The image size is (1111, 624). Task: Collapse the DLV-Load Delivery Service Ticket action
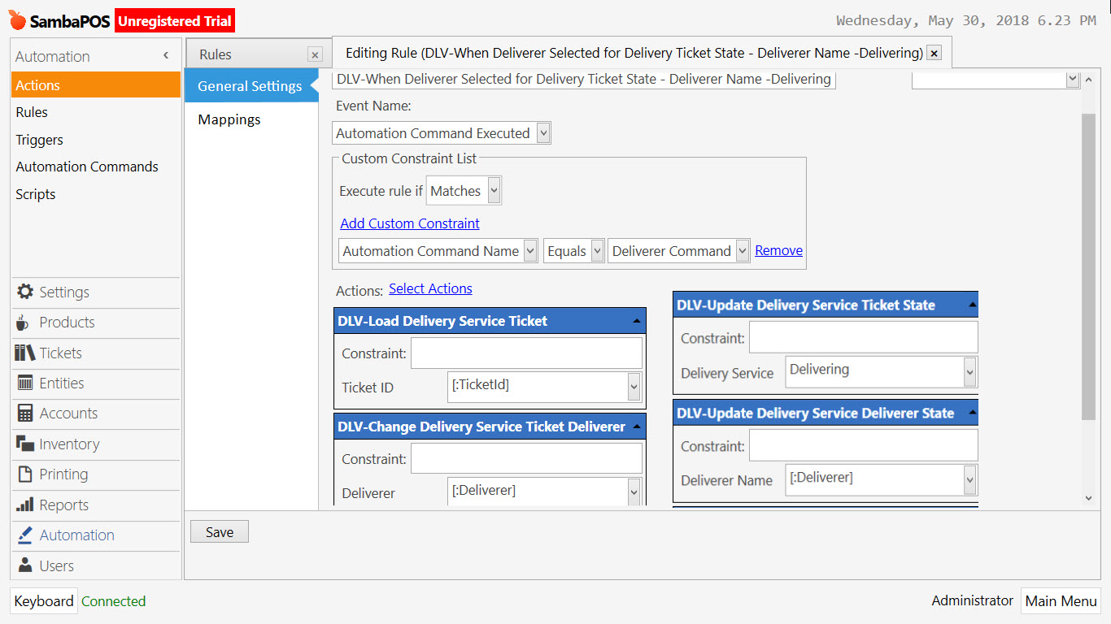635,321
